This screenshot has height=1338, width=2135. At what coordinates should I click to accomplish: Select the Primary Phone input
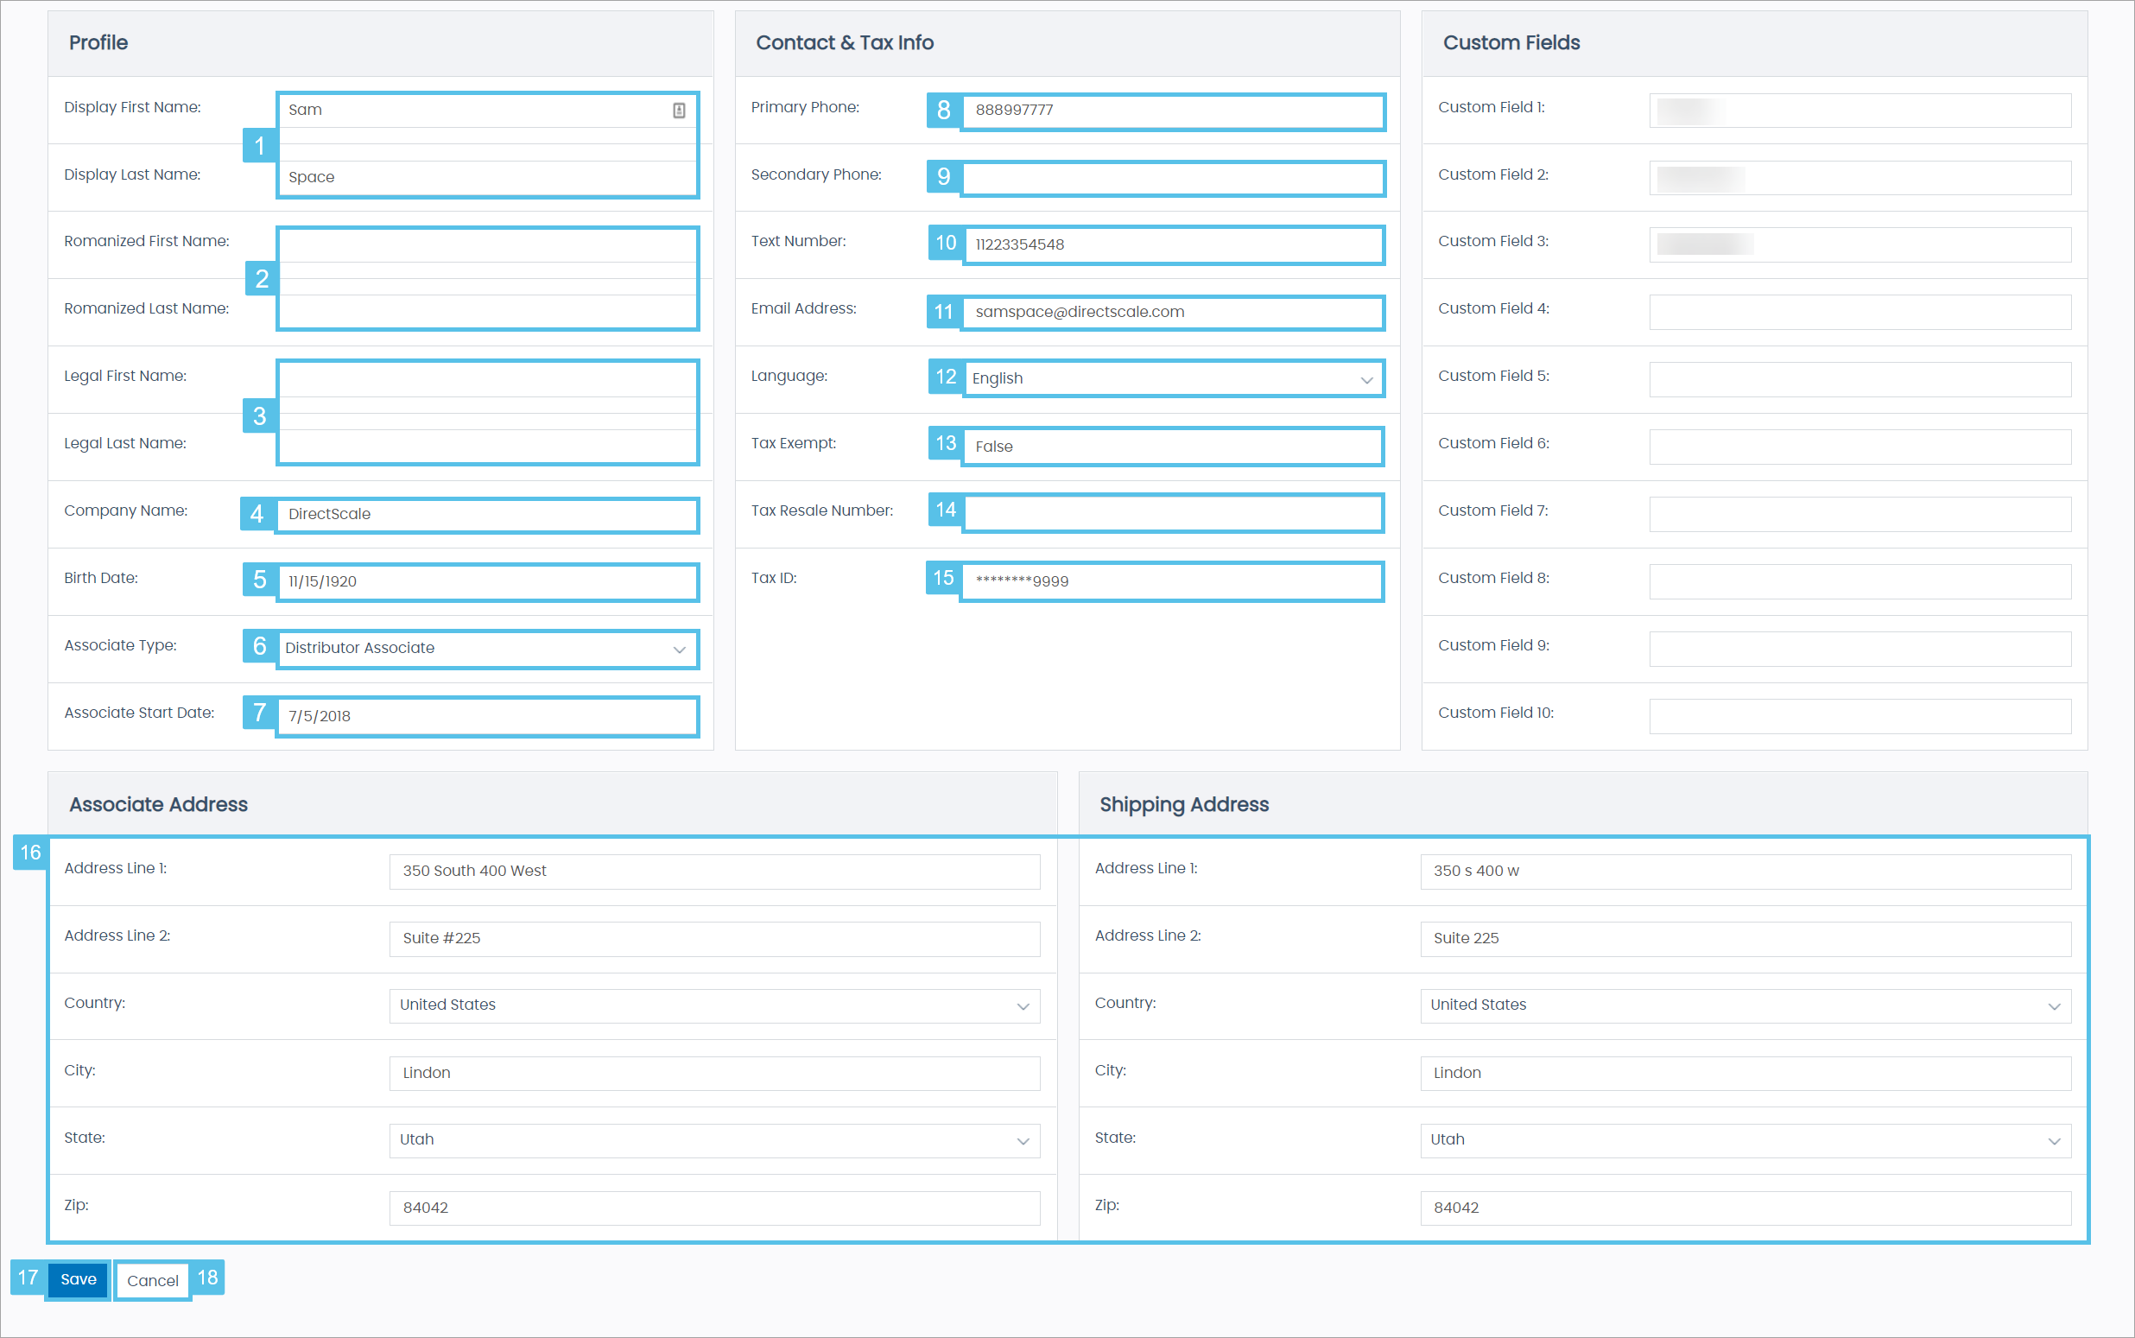pos(1172,111)
